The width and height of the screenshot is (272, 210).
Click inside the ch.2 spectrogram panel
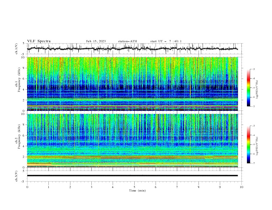pyautogui.click(x=132, y=141)
